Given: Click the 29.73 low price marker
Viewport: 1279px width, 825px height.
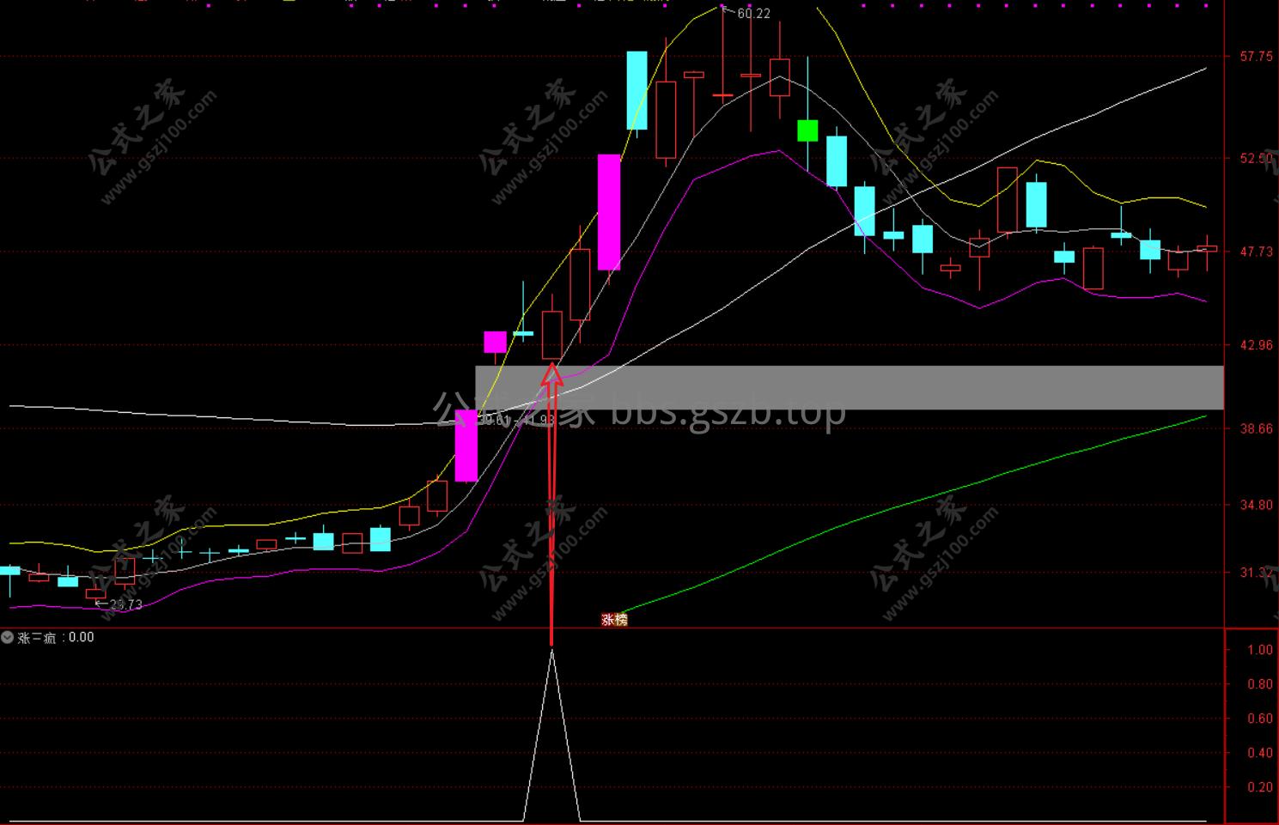Looking at the screenshot, I should click(125, 604).
